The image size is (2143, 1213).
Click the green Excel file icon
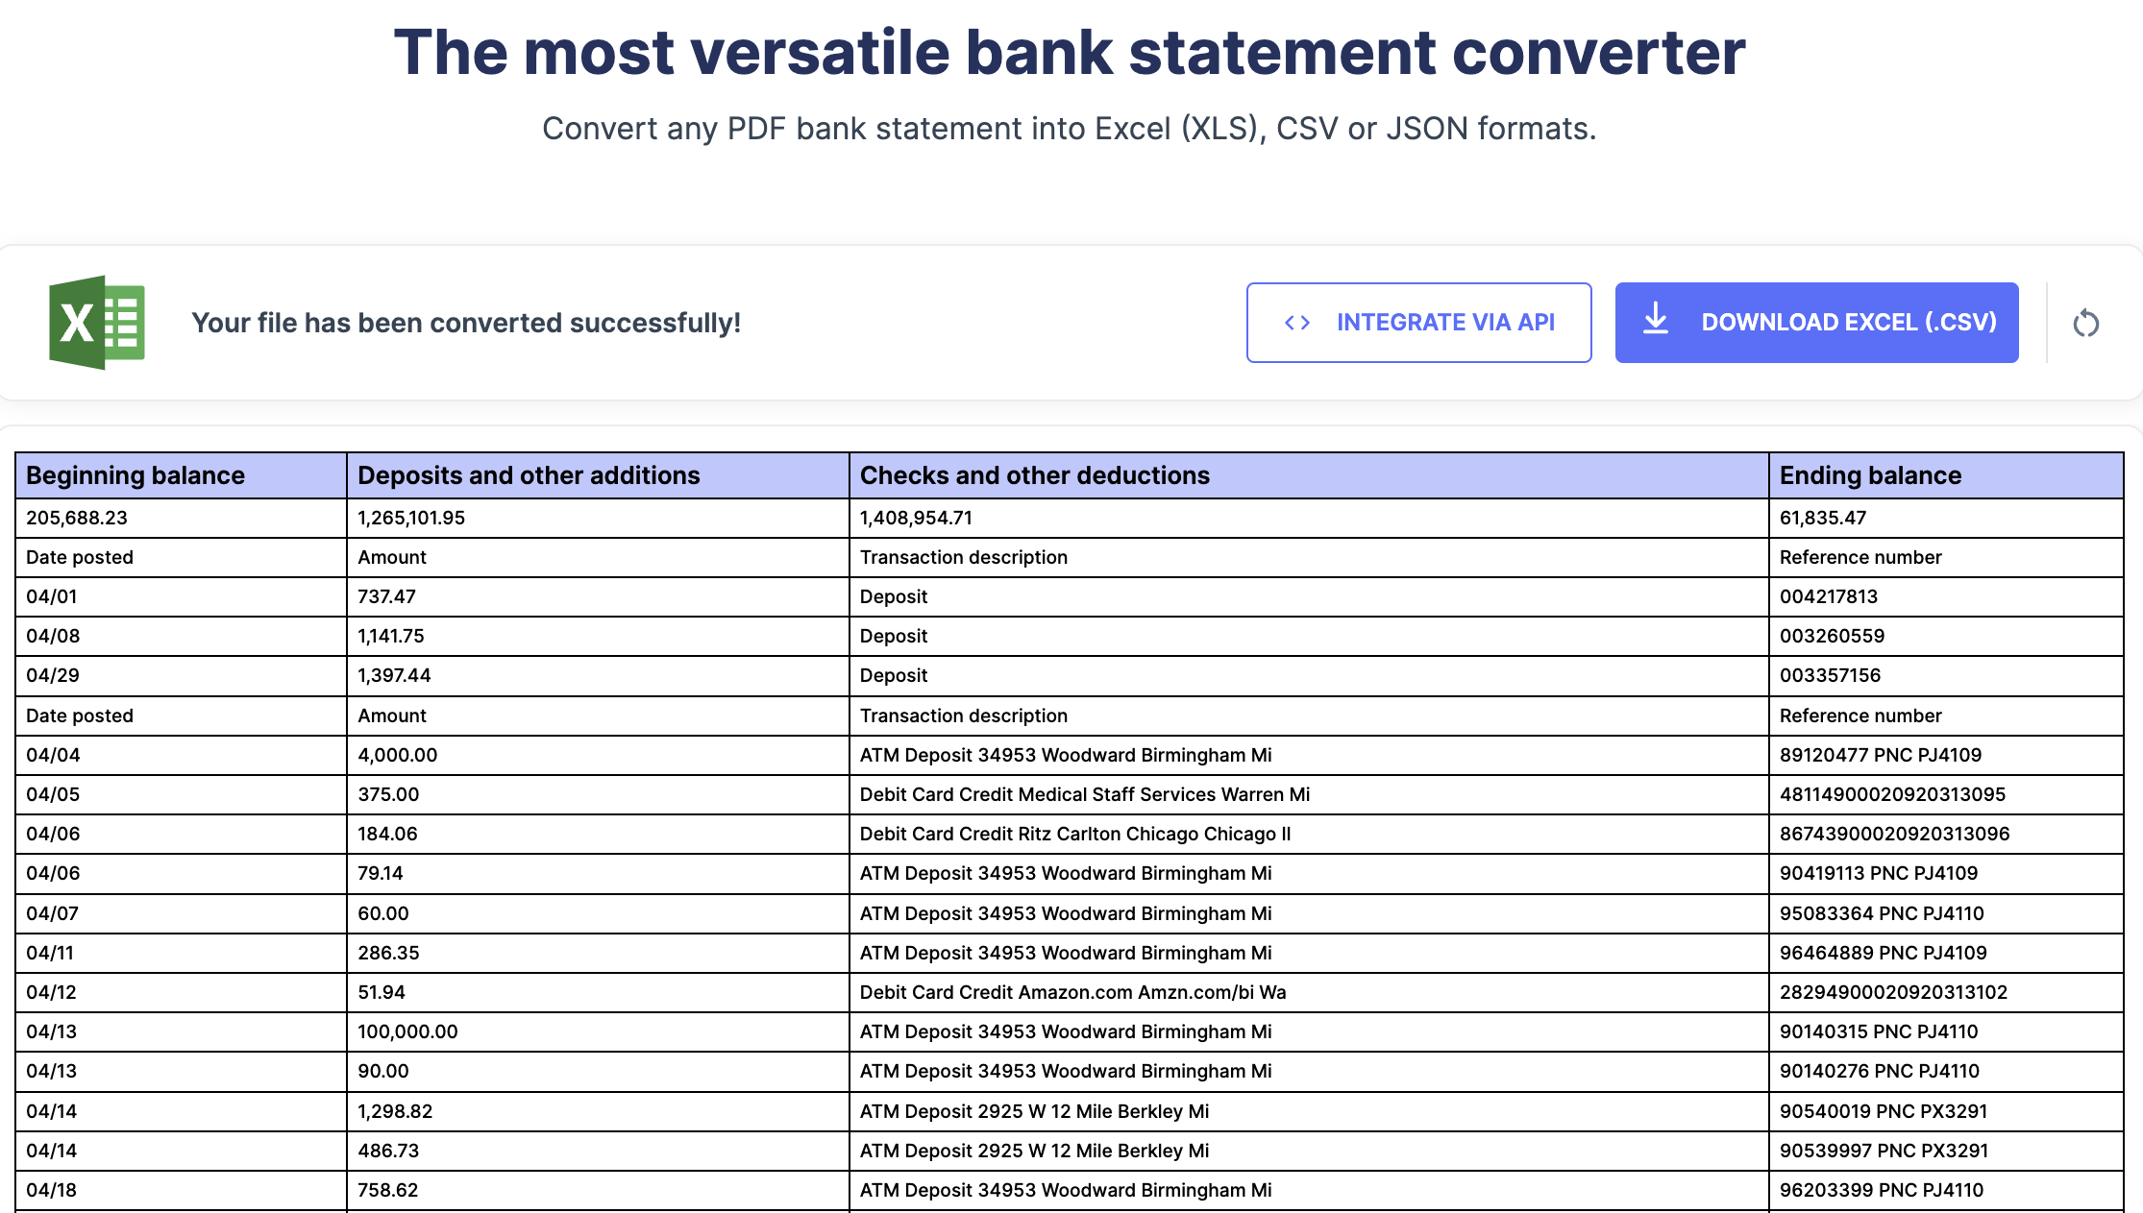pyautogui.click(x=96, y=323)
